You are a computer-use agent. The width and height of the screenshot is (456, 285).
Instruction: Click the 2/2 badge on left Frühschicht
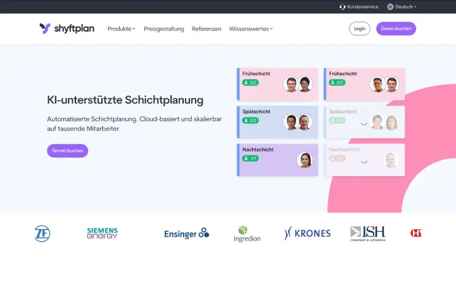coord(250,82)
